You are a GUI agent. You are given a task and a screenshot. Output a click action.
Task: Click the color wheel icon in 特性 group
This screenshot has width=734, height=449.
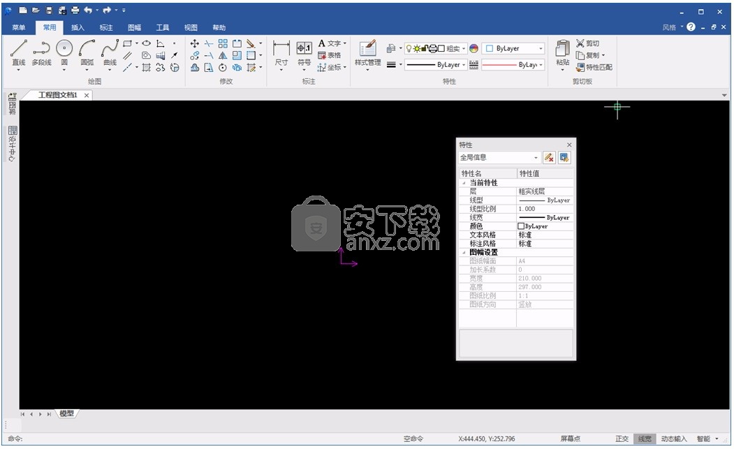point(474,49)
